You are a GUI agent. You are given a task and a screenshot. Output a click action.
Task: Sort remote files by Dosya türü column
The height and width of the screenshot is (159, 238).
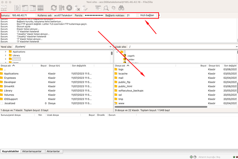[215, 66]
